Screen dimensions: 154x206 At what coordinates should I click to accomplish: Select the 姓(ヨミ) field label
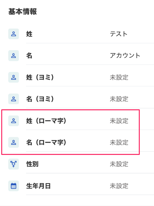tap(40, 77)
